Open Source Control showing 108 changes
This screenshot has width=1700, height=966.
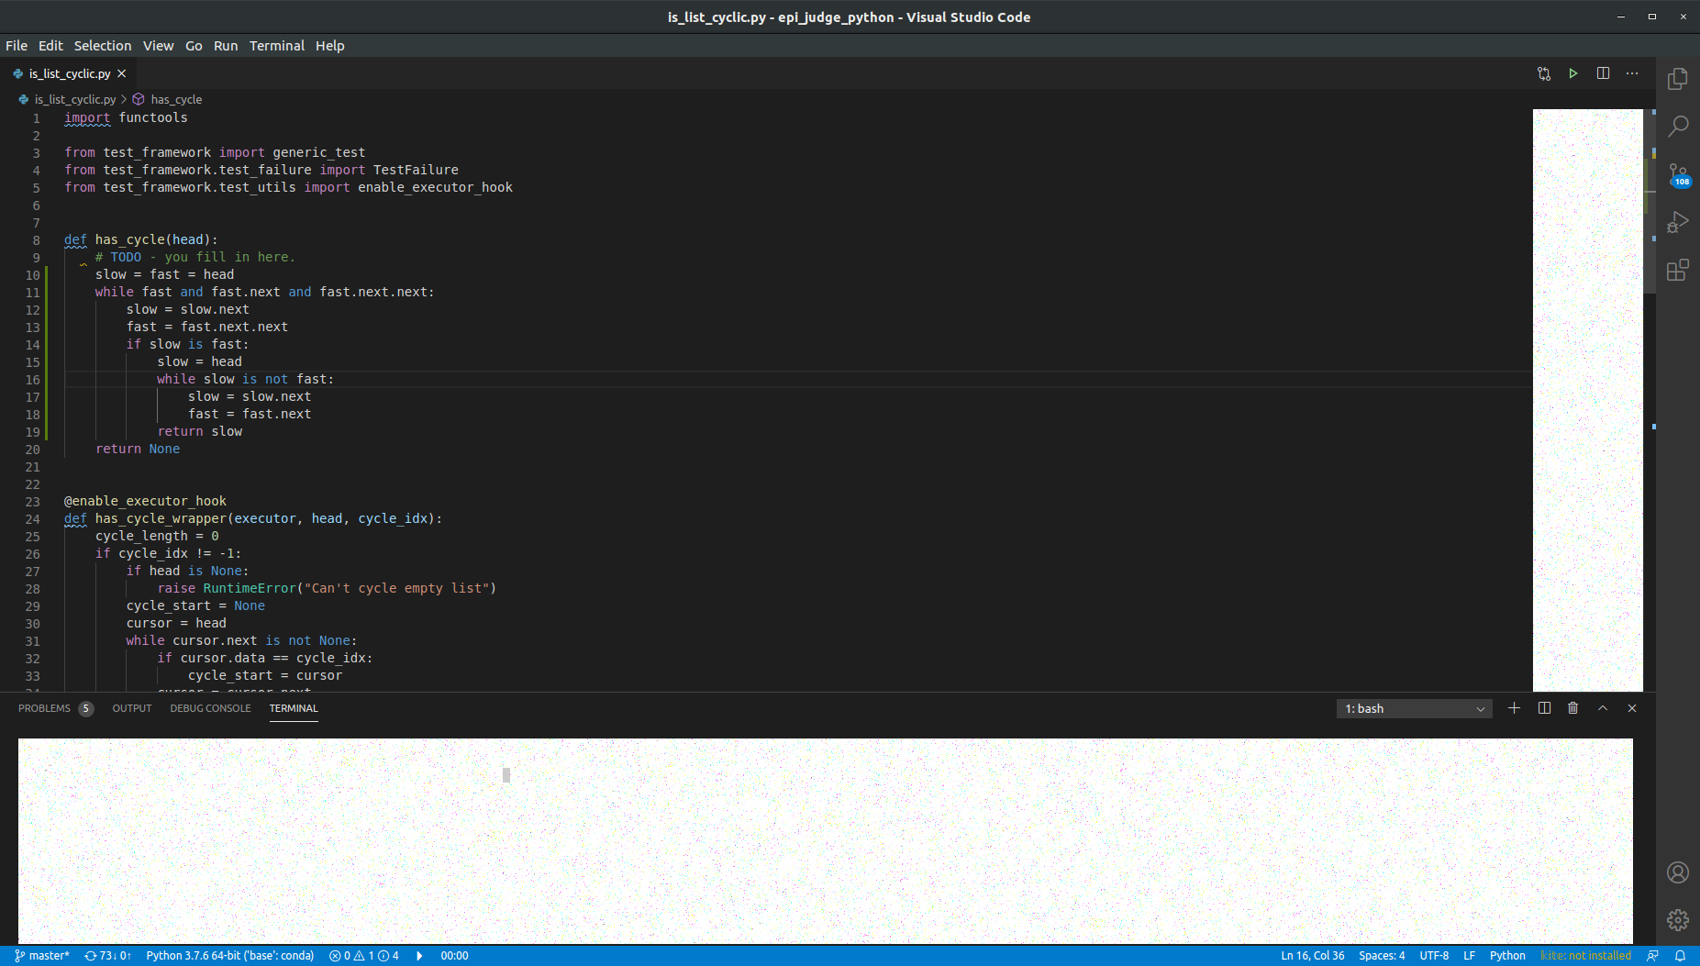pos(1678,174)
